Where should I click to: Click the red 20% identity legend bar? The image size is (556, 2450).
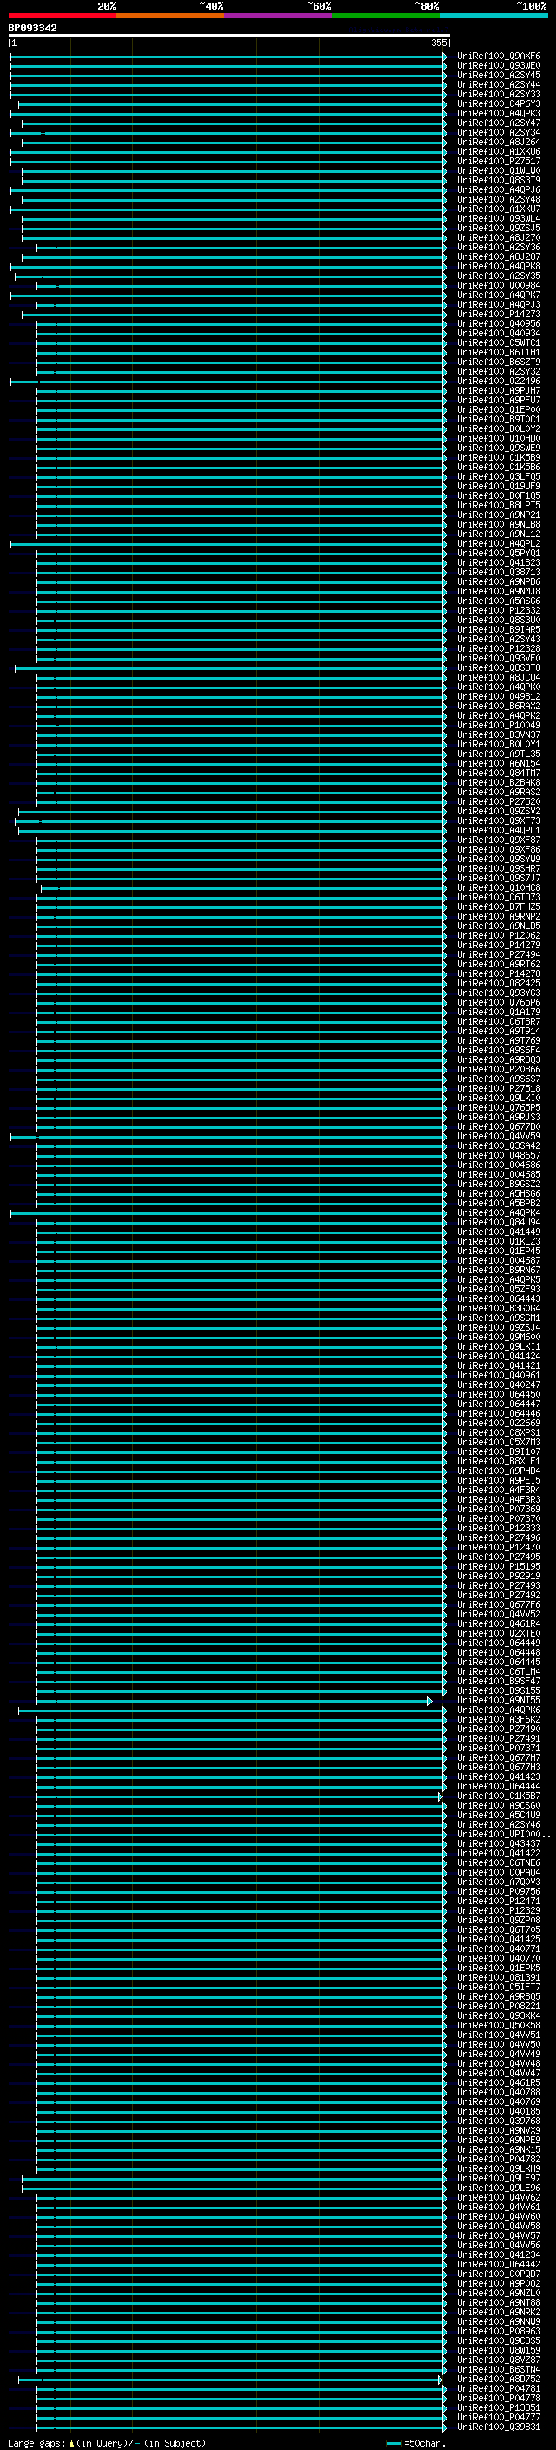point(62,16)
